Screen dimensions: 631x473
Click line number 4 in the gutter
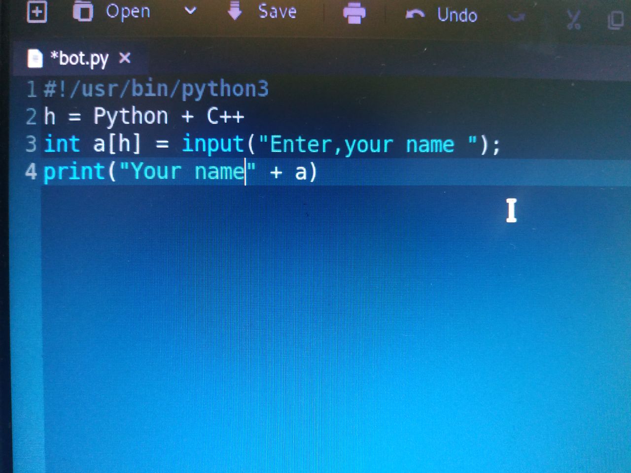point(31,171)
